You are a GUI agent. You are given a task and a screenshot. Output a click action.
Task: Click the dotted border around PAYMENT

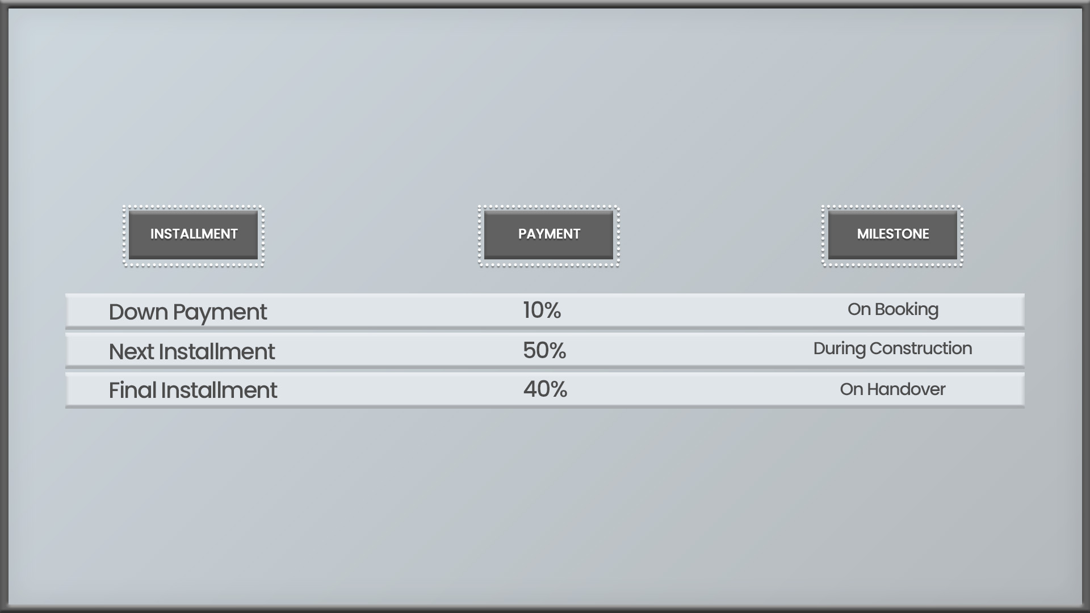click(548, 208)
